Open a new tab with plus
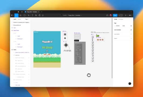143x97 pixels. pyautogui.click(x=42, y=12)
